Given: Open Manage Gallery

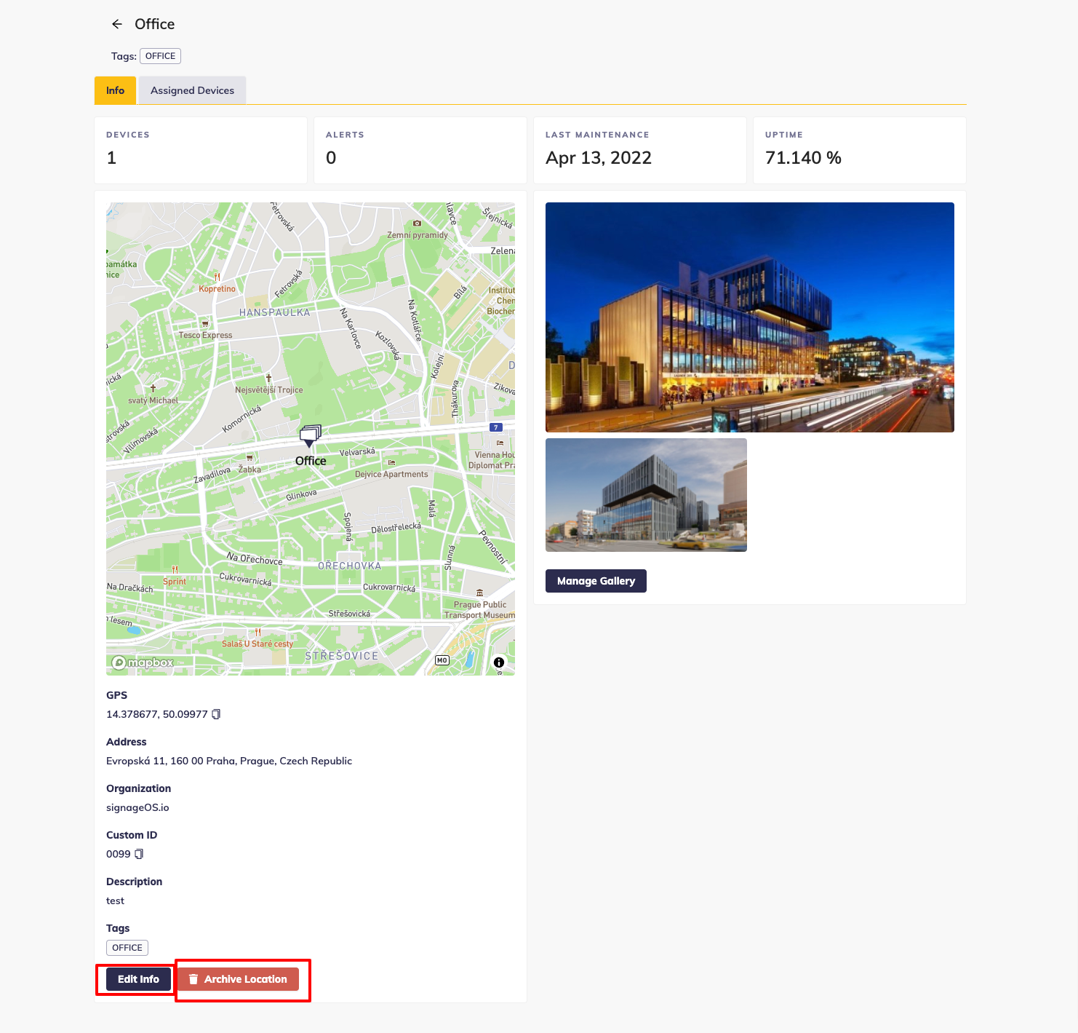Looking at the screenshot, I should coord(596,581).
